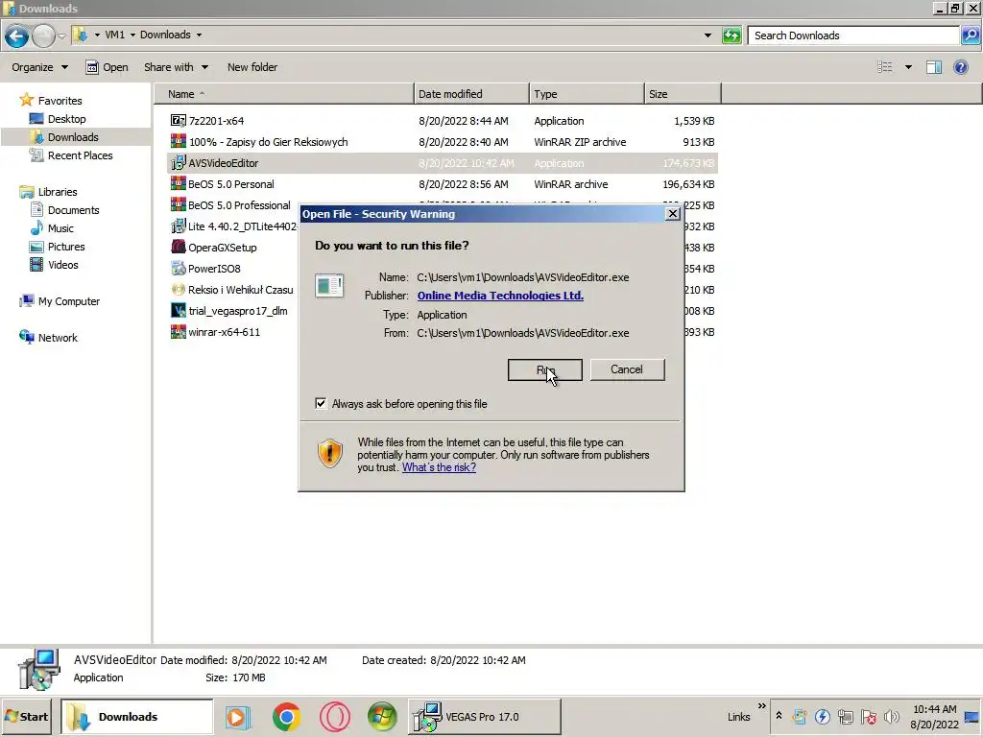
Task: Open Windows Media Player from the taskbar
Action: click(x=238, y=716)
